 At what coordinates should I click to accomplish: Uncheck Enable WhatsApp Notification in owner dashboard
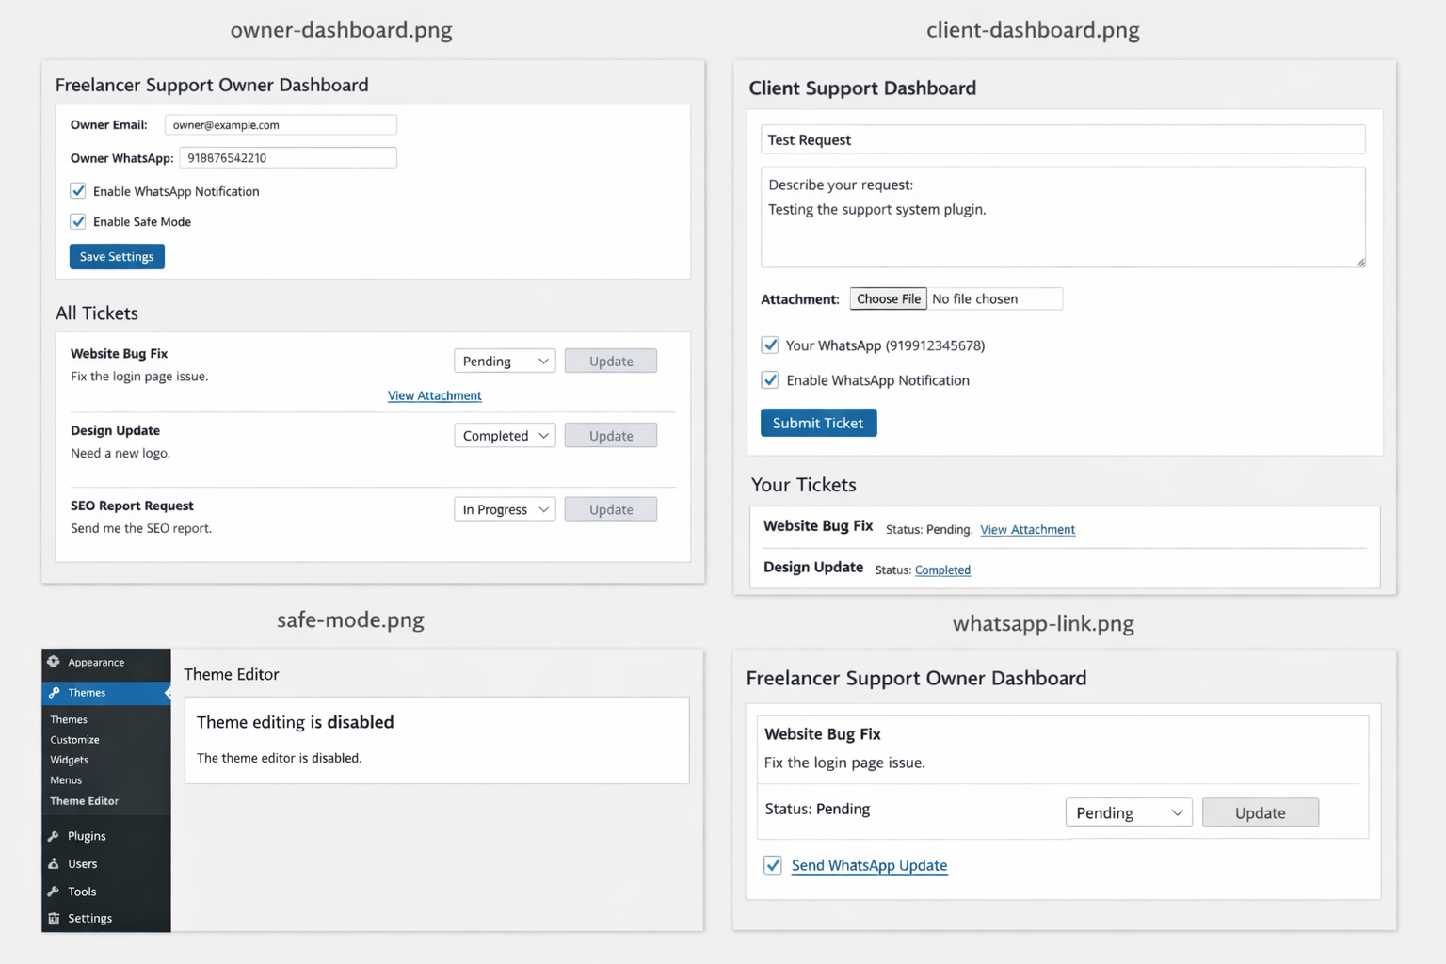click(77, 190)
